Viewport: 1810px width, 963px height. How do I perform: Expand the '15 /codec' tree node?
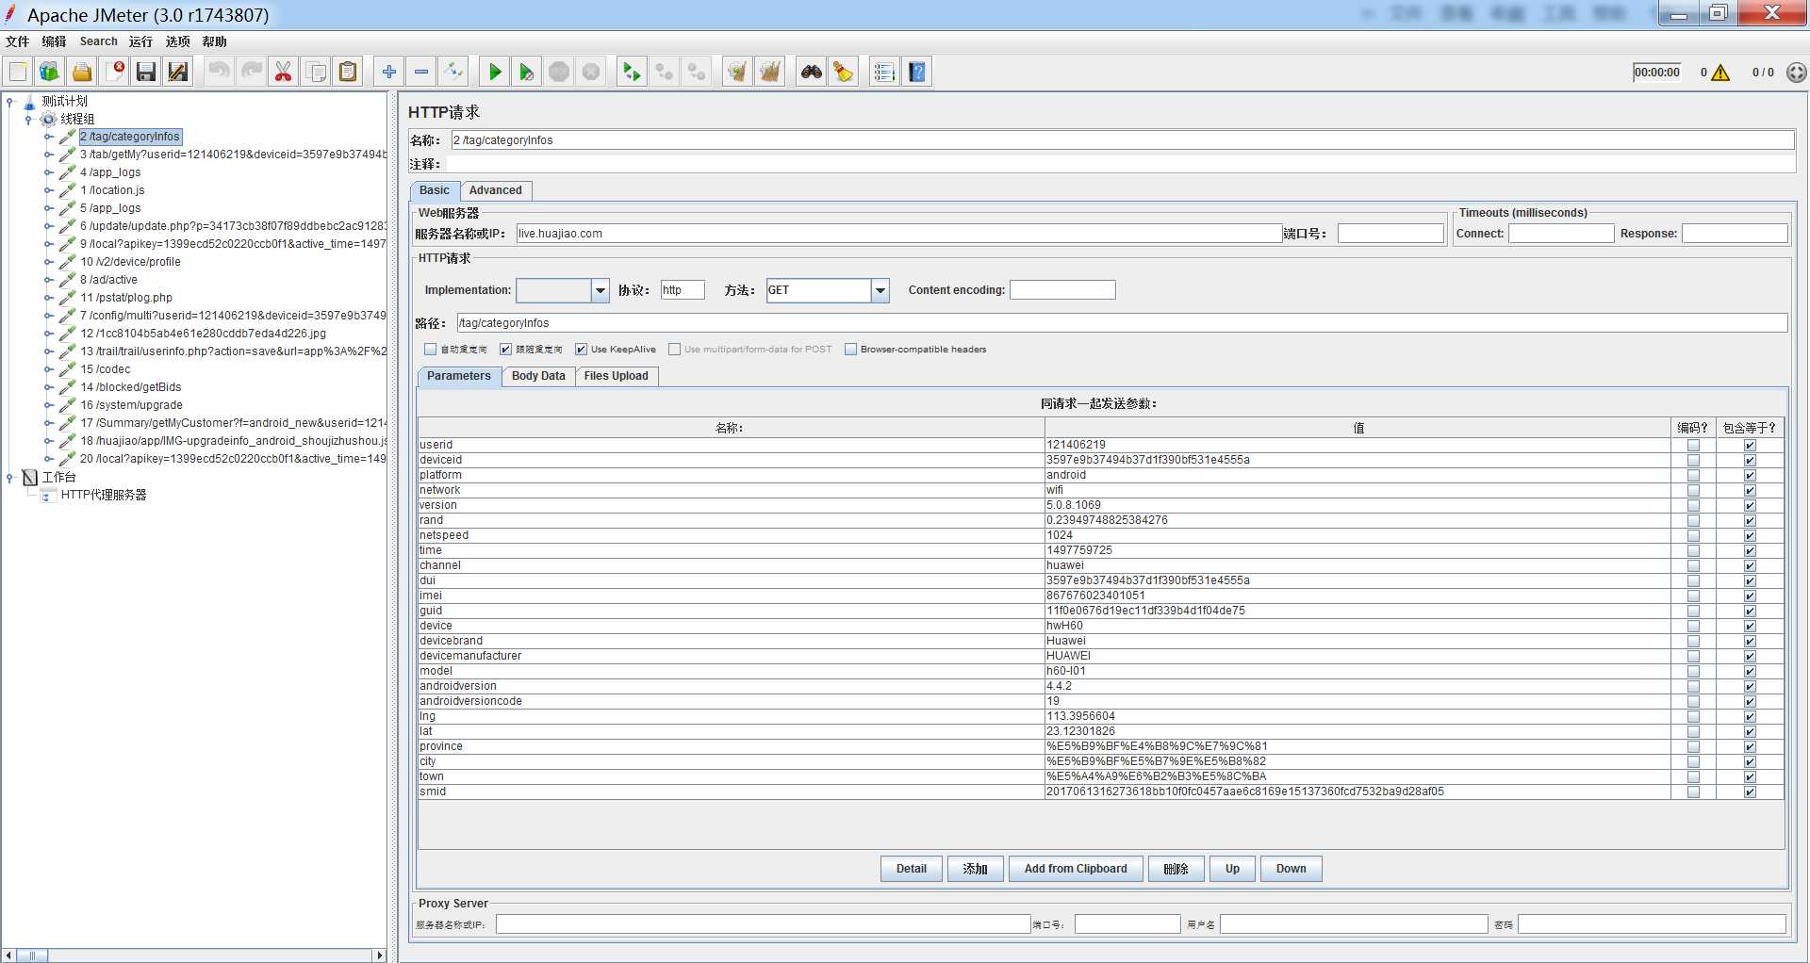pyautogui.click(x=48, y=369)
